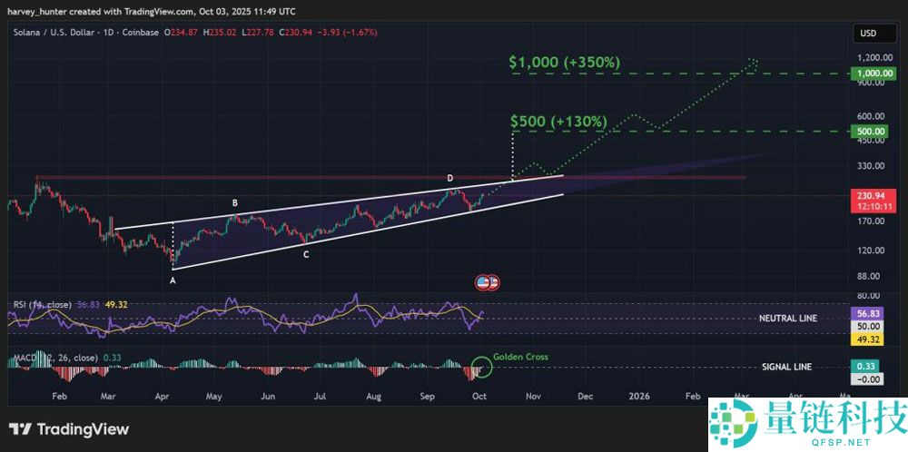Select the wedge point A label
908x452 pixels.
pyautogui.click(x=173, y=281)
